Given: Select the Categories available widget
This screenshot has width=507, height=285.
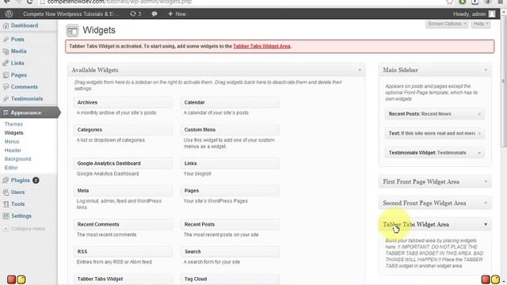Looking at the screenshot, I should click(124, 130).
